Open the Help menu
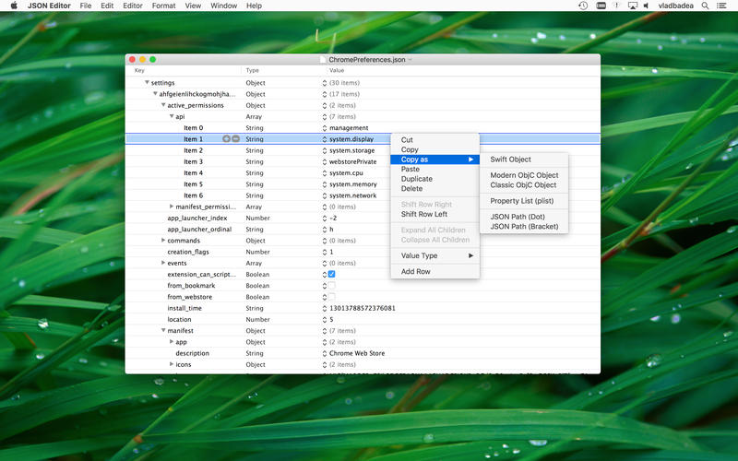Viewport: 738px width, 461px height. pos(255,6)
